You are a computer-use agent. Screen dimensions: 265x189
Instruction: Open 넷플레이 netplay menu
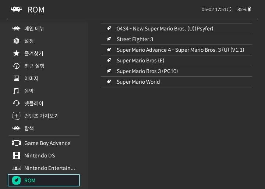coord(44,103)
